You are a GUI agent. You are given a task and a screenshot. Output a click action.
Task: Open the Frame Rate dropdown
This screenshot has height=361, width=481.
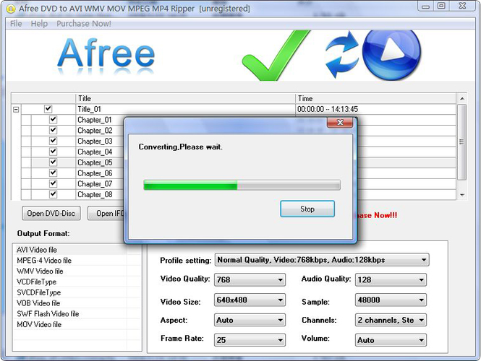tap(250, 340)
